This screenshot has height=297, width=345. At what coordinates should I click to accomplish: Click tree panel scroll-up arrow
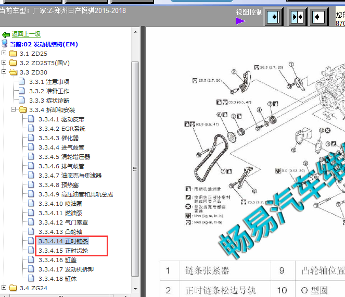click(x=135, y=32)
